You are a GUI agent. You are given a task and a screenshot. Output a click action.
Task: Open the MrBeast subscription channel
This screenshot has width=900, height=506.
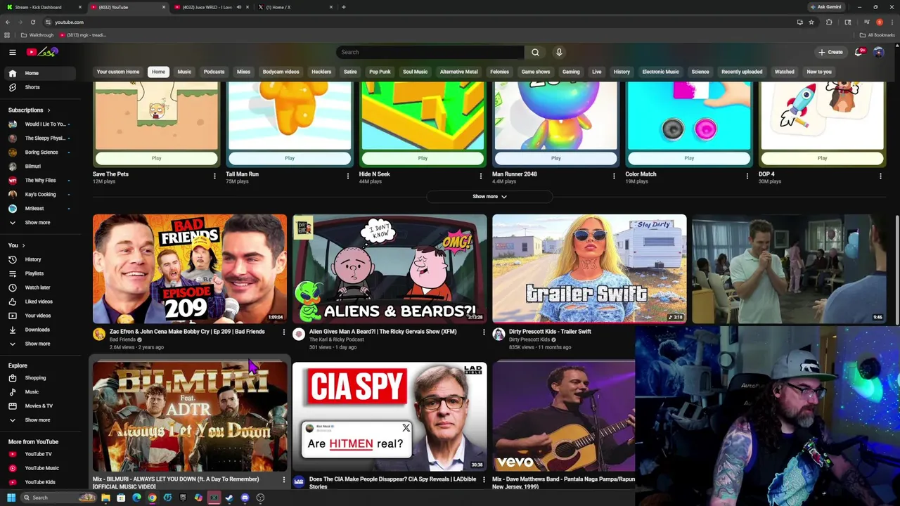(x=39, y=209)
